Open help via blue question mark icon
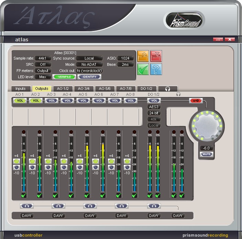Screen dimensions: 242x239 [x=156, y=69]
